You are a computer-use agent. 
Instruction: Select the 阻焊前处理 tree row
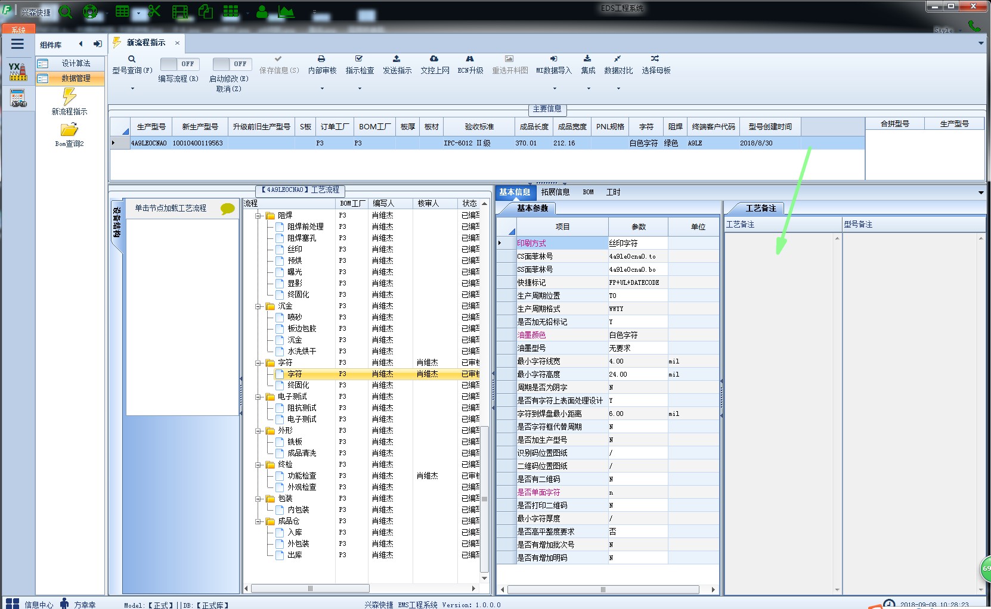(x=305, y=227)
